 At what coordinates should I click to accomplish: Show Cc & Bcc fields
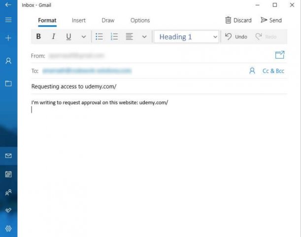tap(273, 71)
